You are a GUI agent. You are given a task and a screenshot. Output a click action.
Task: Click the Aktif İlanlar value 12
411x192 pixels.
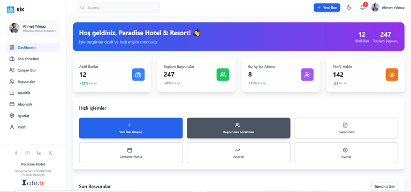[83, 75]
